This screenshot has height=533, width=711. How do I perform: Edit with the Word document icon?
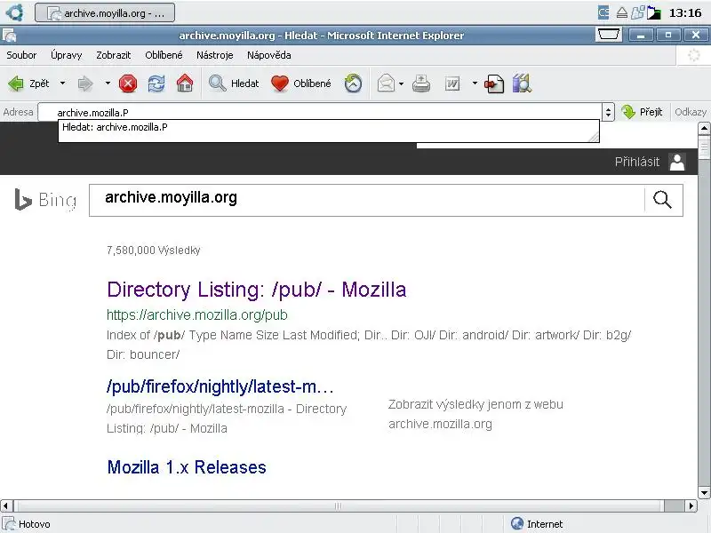452,84
